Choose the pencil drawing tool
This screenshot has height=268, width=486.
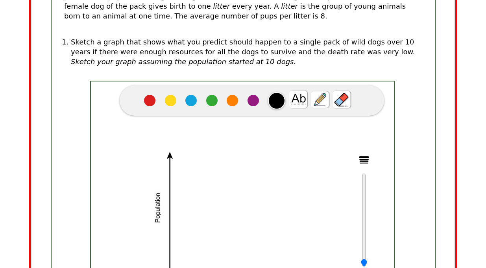(320, 100)
